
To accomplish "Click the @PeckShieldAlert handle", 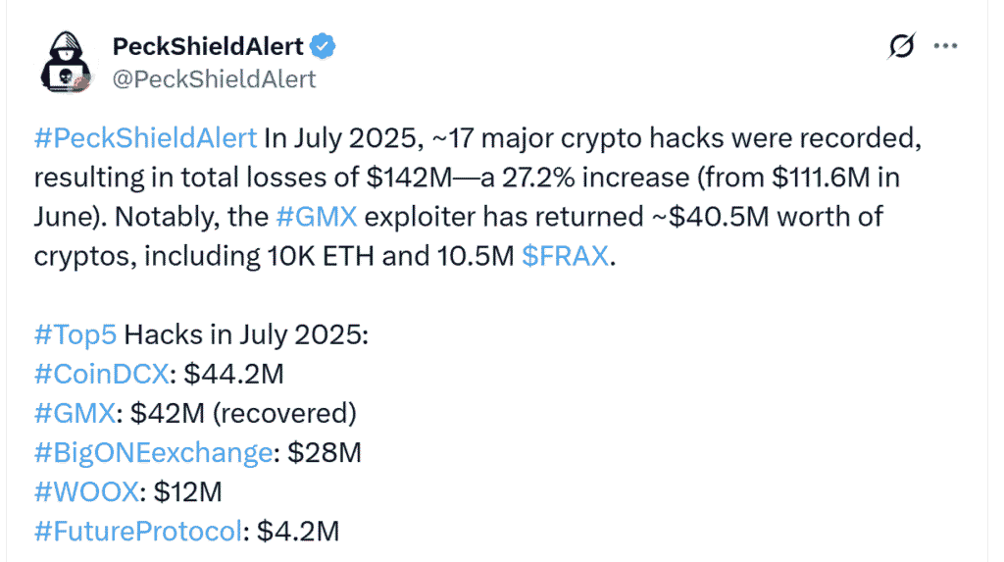I will pyautogui.click(x=214, y=79).
